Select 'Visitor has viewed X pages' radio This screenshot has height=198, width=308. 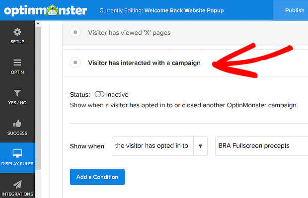[75, 32]
